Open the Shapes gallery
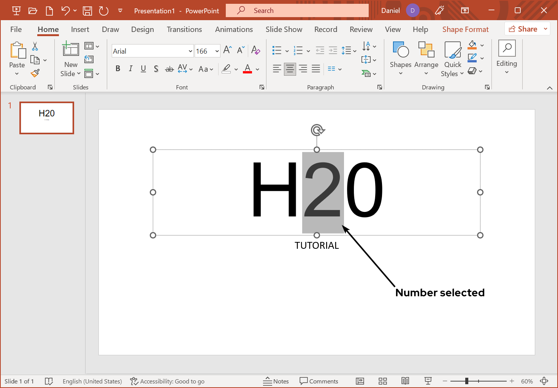Image resolution: width=558 pixels, height=388 pixels. (x=400, y=59)
